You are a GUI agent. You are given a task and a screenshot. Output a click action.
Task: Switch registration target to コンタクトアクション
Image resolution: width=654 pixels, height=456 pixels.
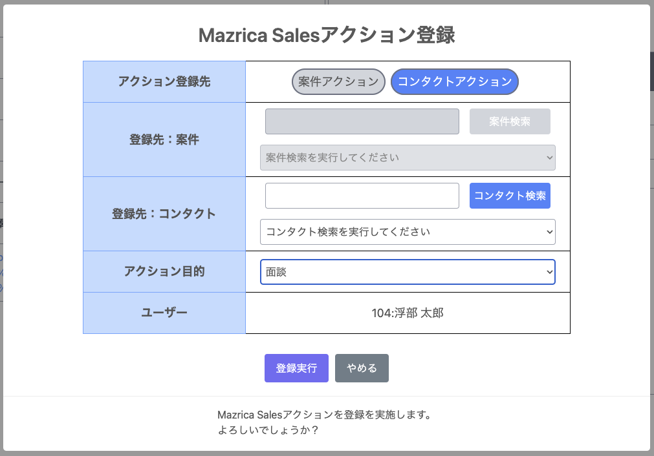454,81
